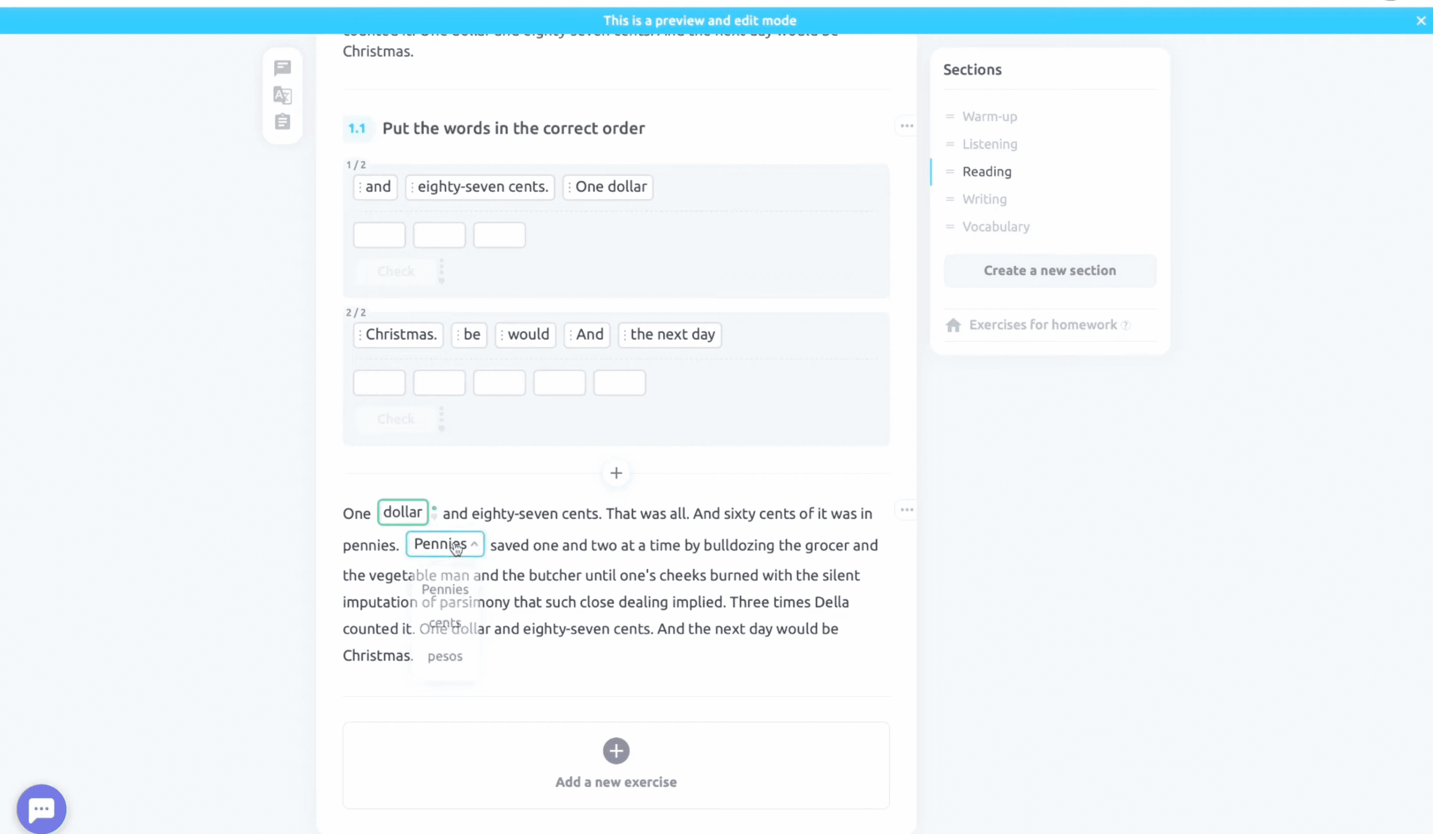The width and height of the screenshot is (1433, 834).
Task: Click the translate icon in left toolbar
Action: pyautogui.click(x=282, y=95)
